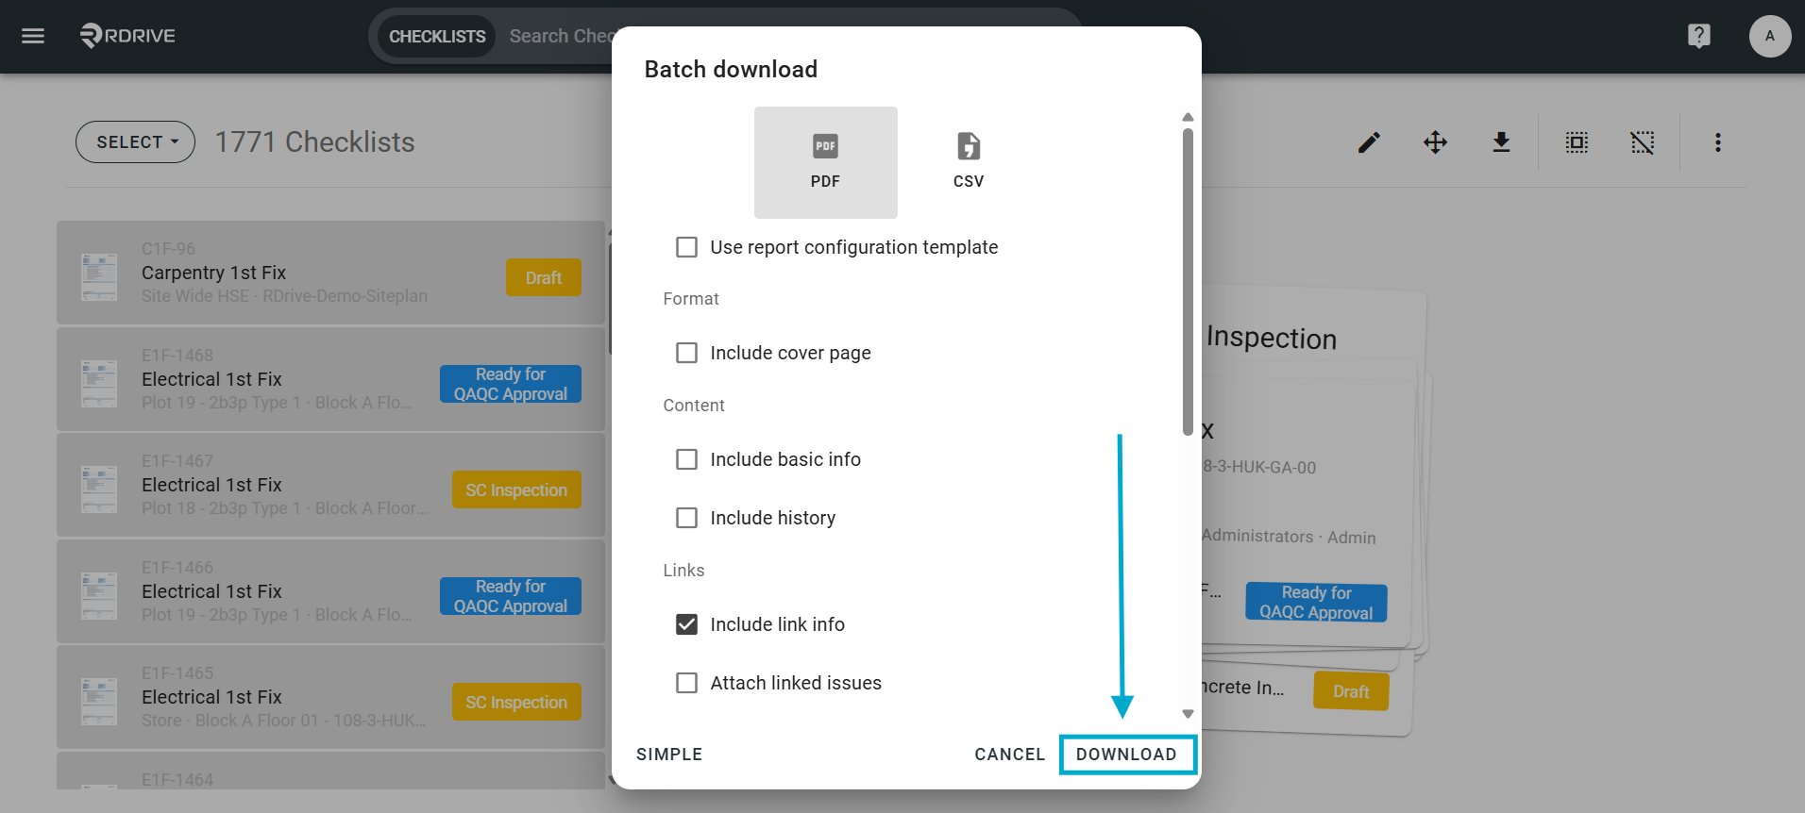Click the RDrive logo

[x=127, y=36]
